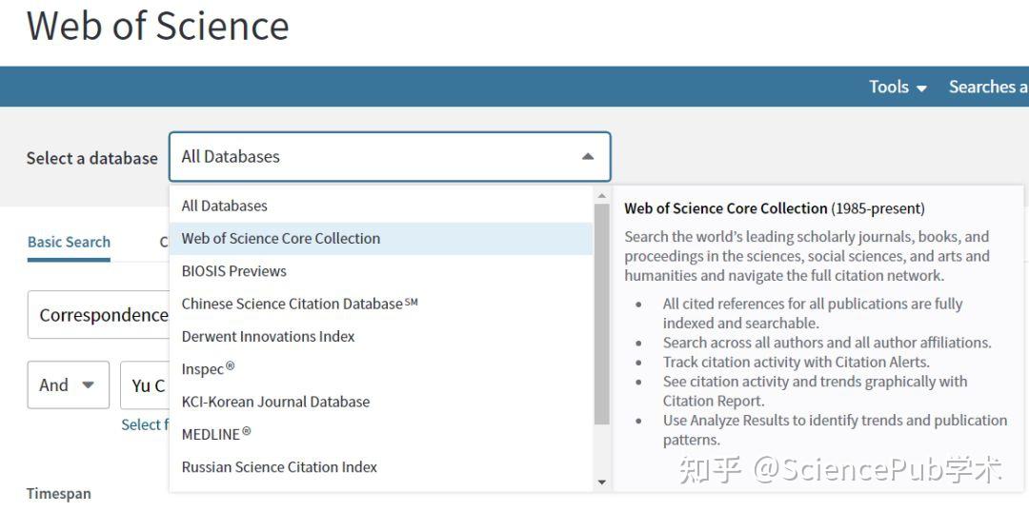Click the Correspondence search field
Image resolution: width=1029 pixels, height=512 pixels.
(100, 315)
